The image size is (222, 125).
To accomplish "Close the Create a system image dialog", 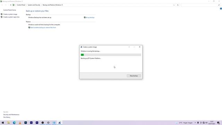I will point(139,47).
